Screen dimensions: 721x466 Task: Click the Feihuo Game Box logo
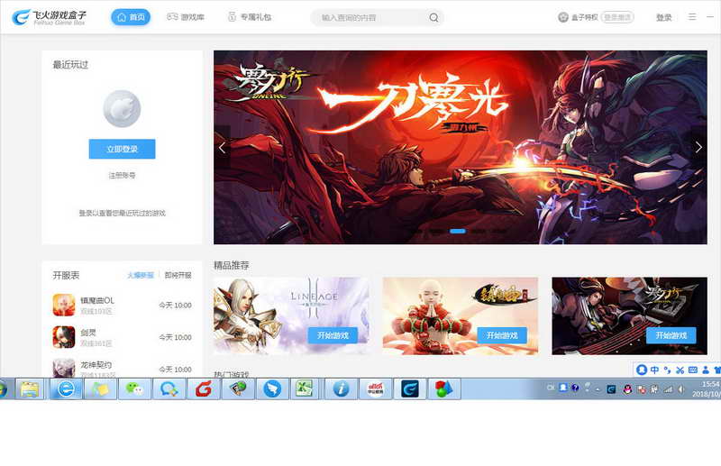click(49, 17)
